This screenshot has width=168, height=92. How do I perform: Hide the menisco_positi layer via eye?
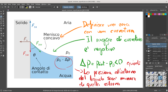pyautogui.click(x=146, y=51)
